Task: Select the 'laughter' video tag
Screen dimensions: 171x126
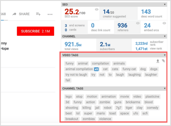Action: point(151,75)
